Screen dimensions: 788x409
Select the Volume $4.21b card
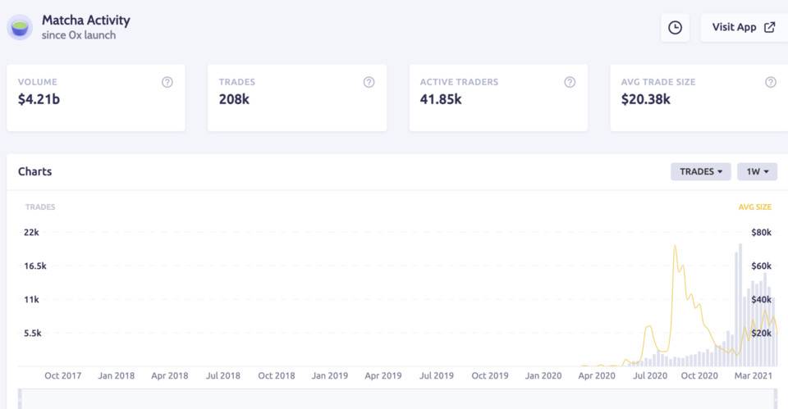point(96,98)
